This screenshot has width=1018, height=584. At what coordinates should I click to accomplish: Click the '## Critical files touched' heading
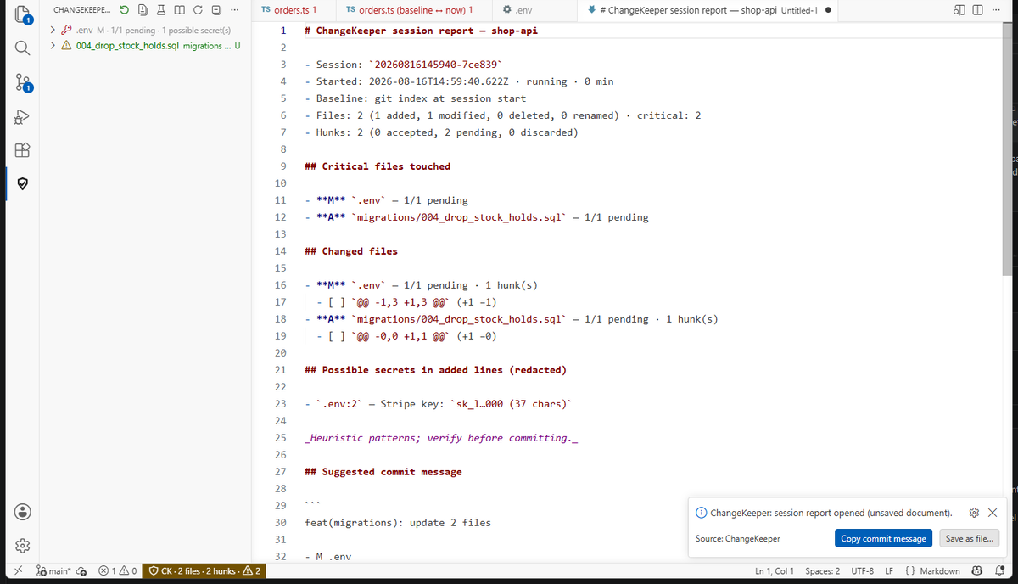pyautogui.click(x=378, y=166)
